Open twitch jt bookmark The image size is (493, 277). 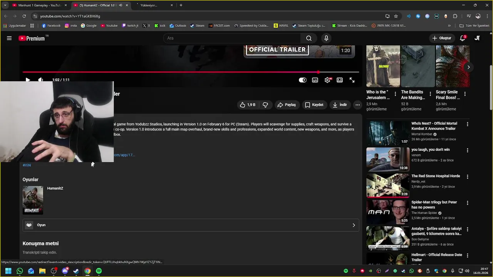coord(130,26)
